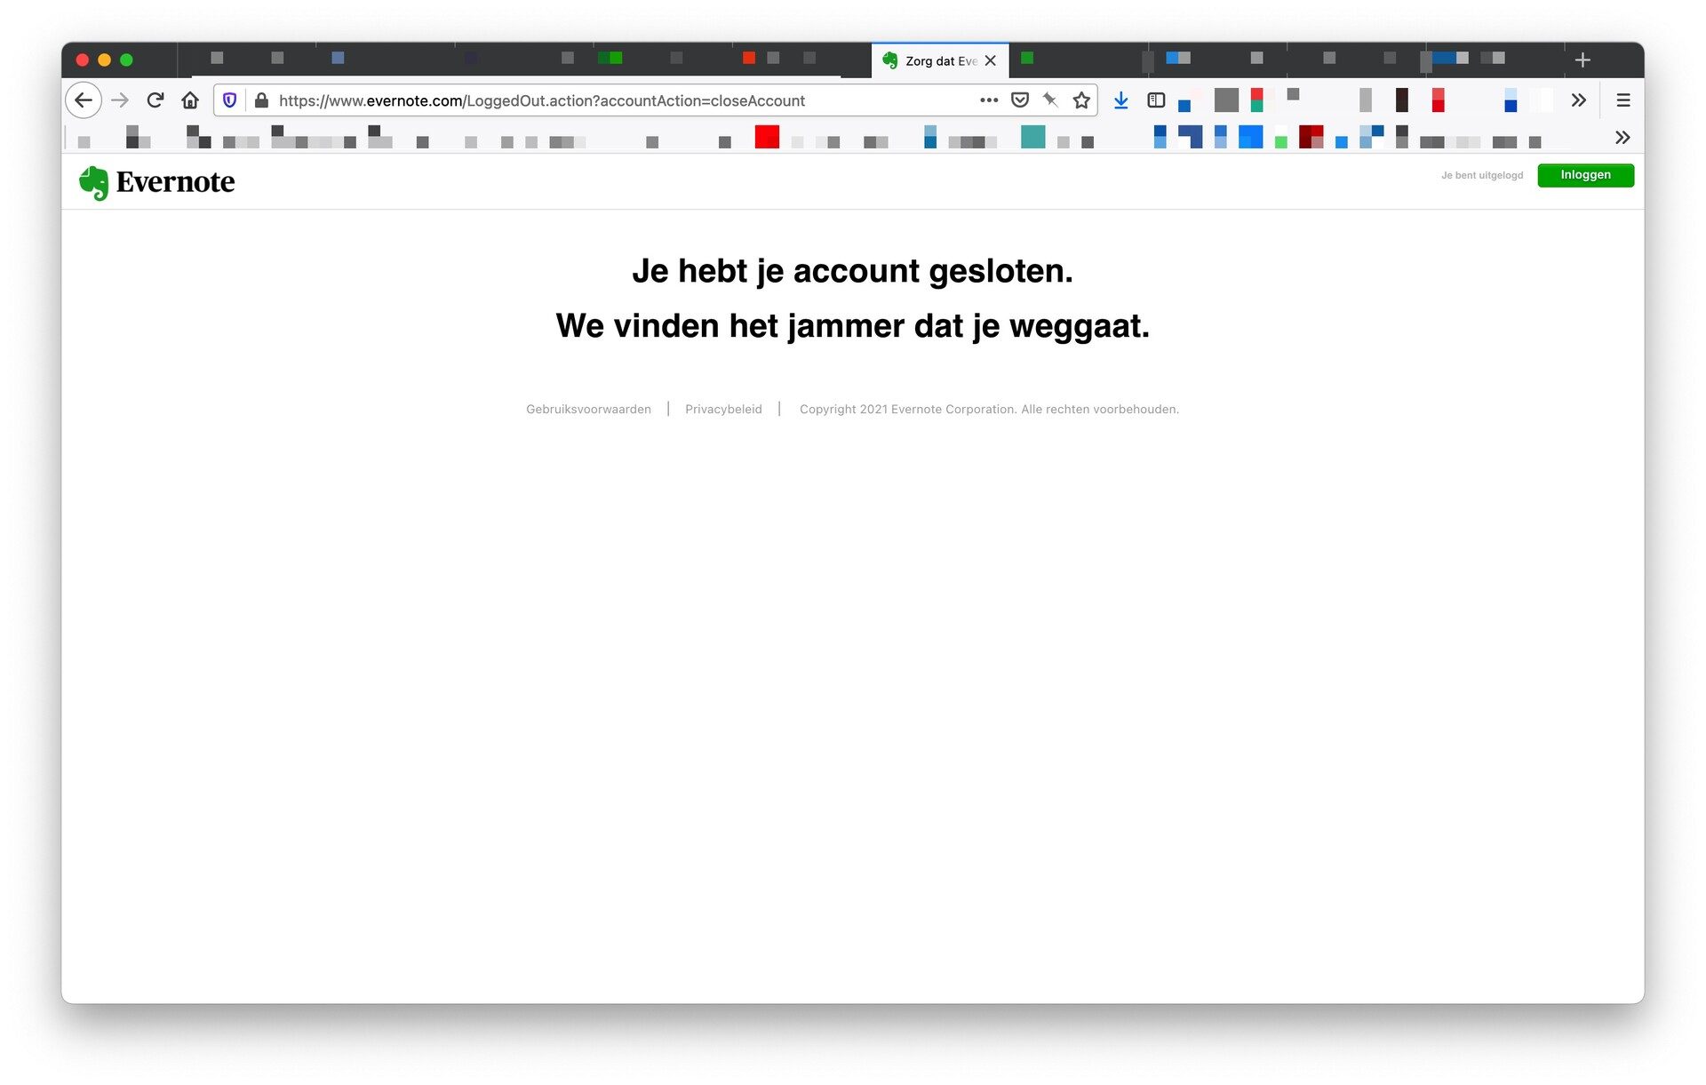Open Gebruiksvoorwaarden link at page bottom

point(588,409)
